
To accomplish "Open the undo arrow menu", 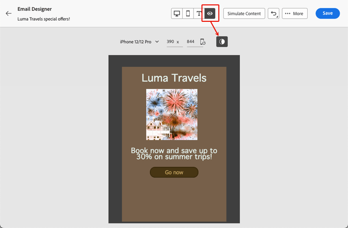I will 273,13.
